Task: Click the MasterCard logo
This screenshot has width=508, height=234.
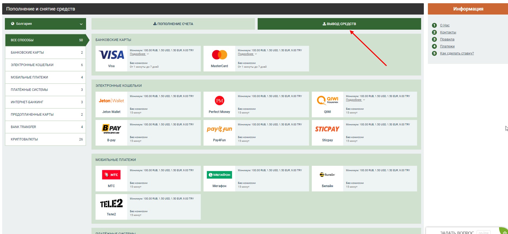Action: point(219,55)
